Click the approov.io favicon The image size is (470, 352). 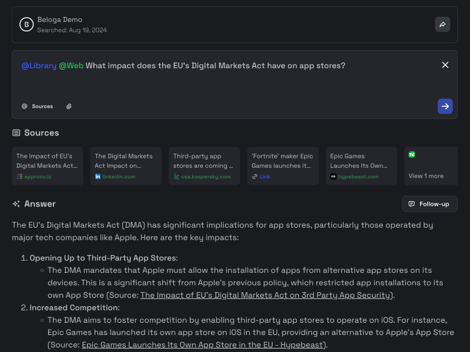pos(19,177)
